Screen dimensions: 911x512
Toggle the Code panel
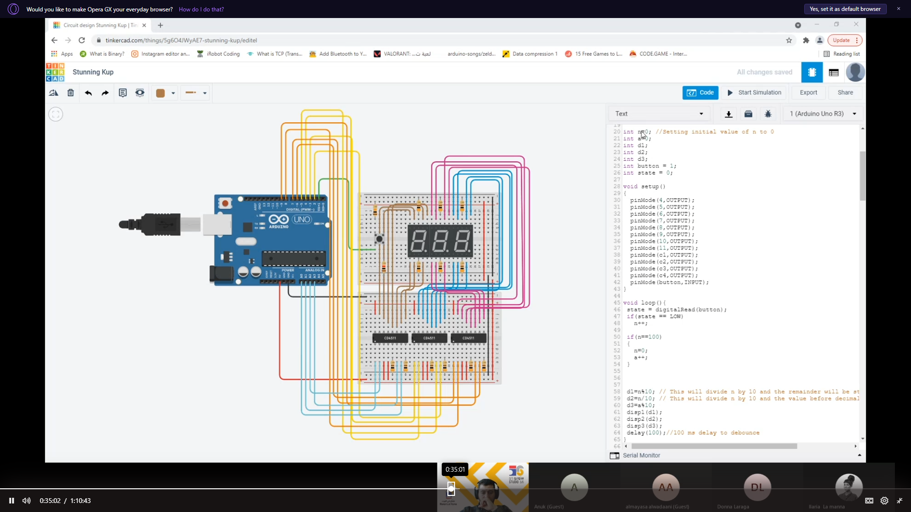(x=700, y=92)
